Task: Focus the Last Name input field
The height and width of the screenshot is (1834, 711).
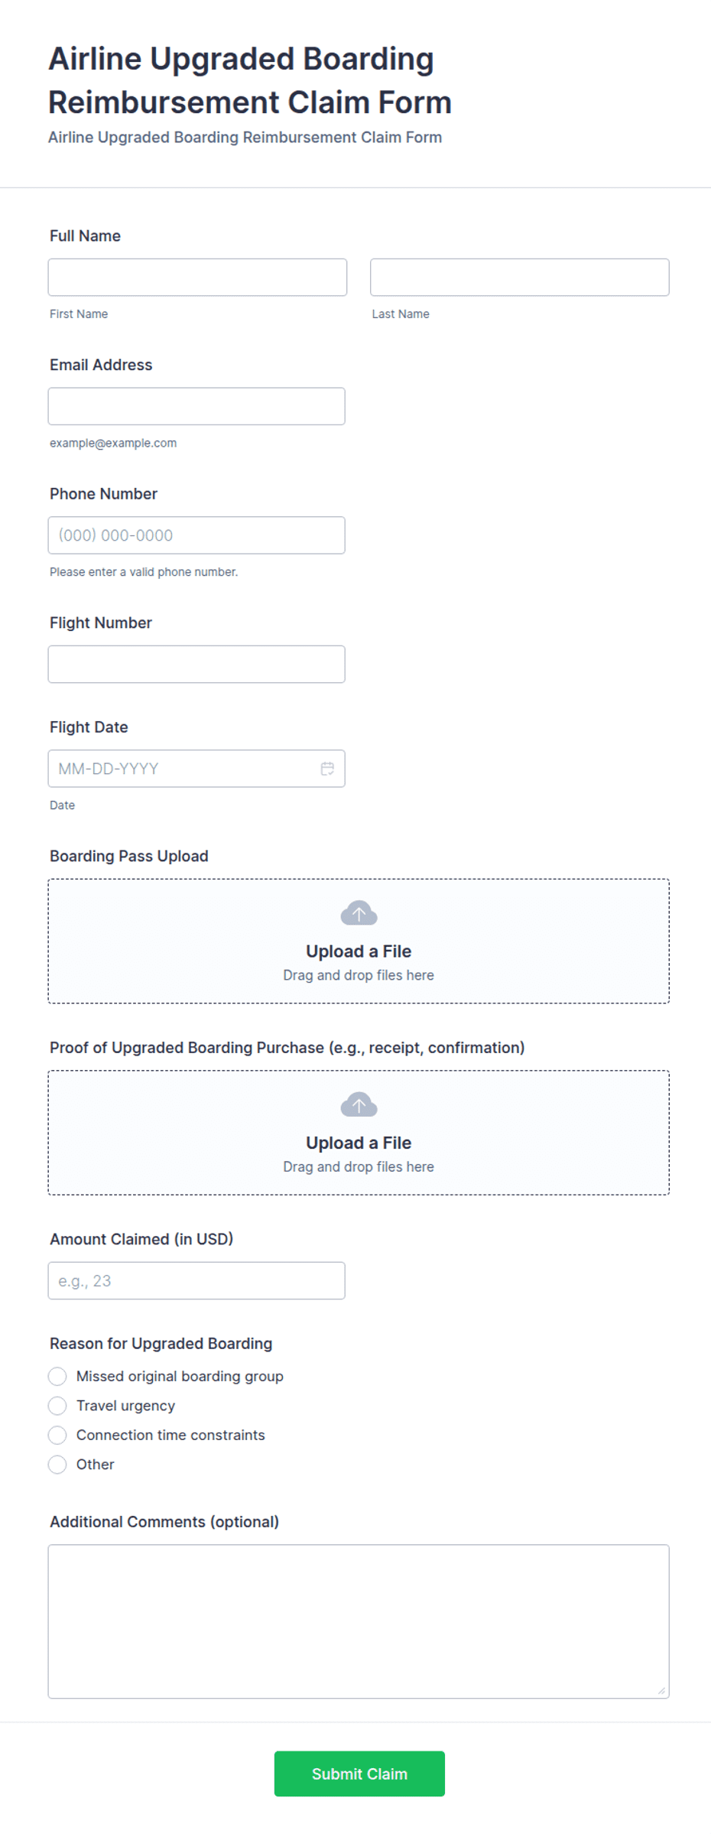Action: 520,277
